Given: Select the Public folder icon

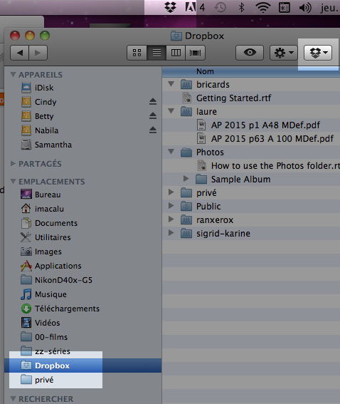Looking at the screenshot, I should [x=186, y=206].
